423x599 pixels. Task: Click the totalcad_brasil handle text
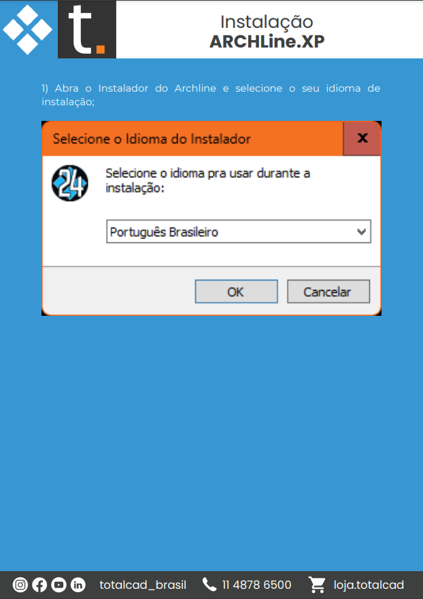[x=143, y=585]
